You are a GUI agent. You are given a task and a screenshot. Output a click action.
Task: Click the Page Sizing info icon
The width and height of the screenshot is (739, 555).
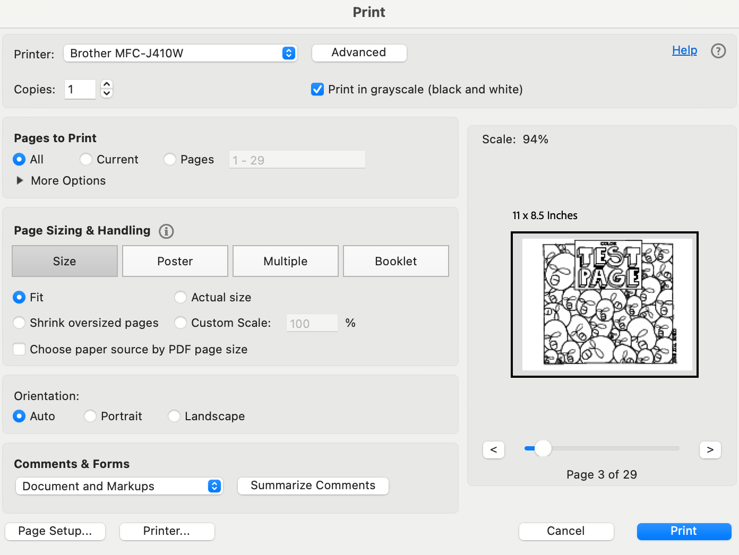coord(166,231)
